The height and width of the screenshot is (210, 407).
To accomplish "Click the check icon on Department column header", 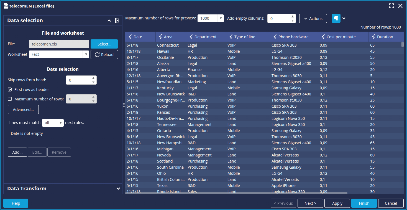I will click(x=191, y=37).
